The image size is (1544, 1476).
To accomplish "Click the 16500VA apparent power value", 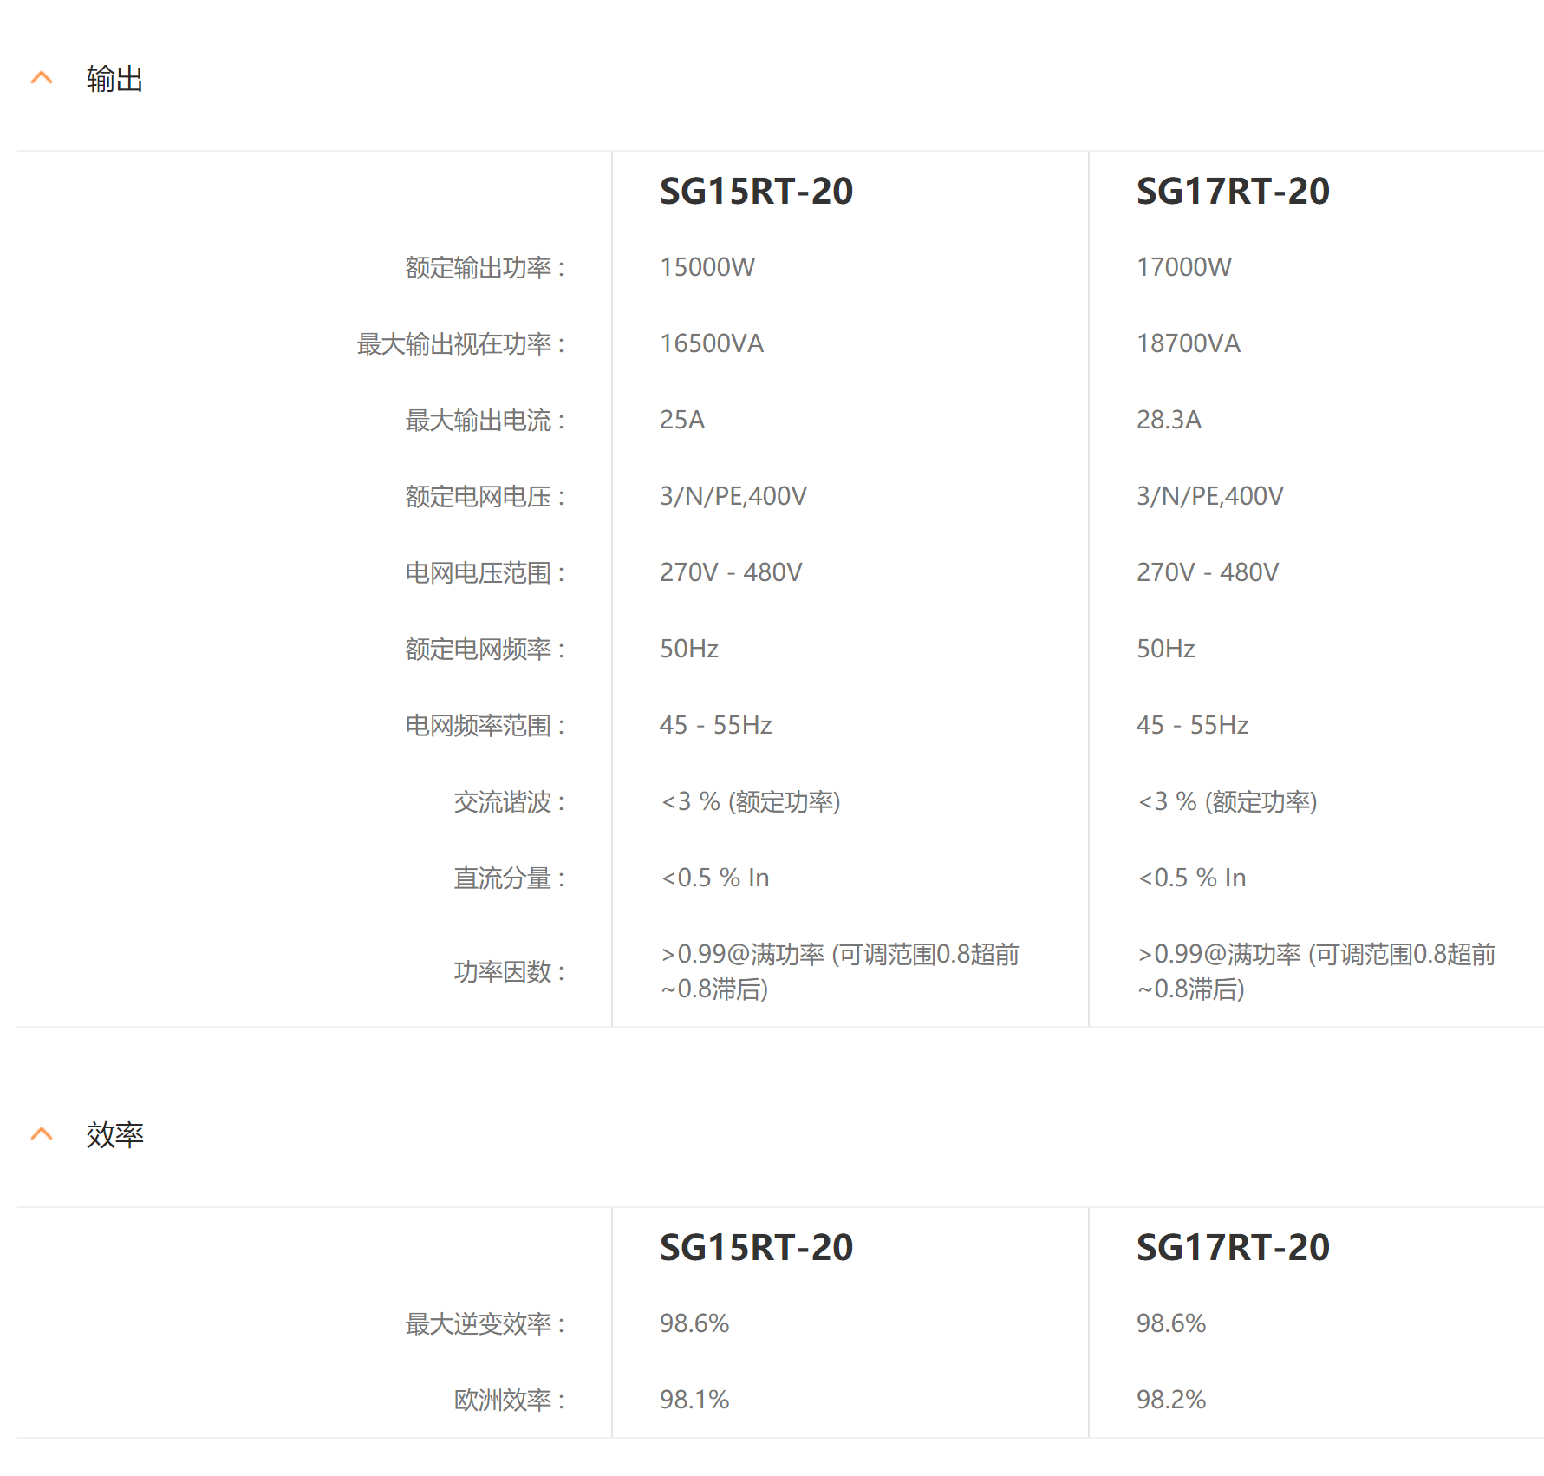I will point(711,343).
